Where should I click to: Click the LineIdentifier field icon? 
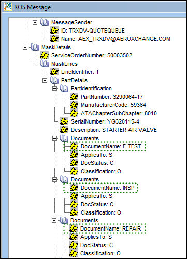(54, 72)
